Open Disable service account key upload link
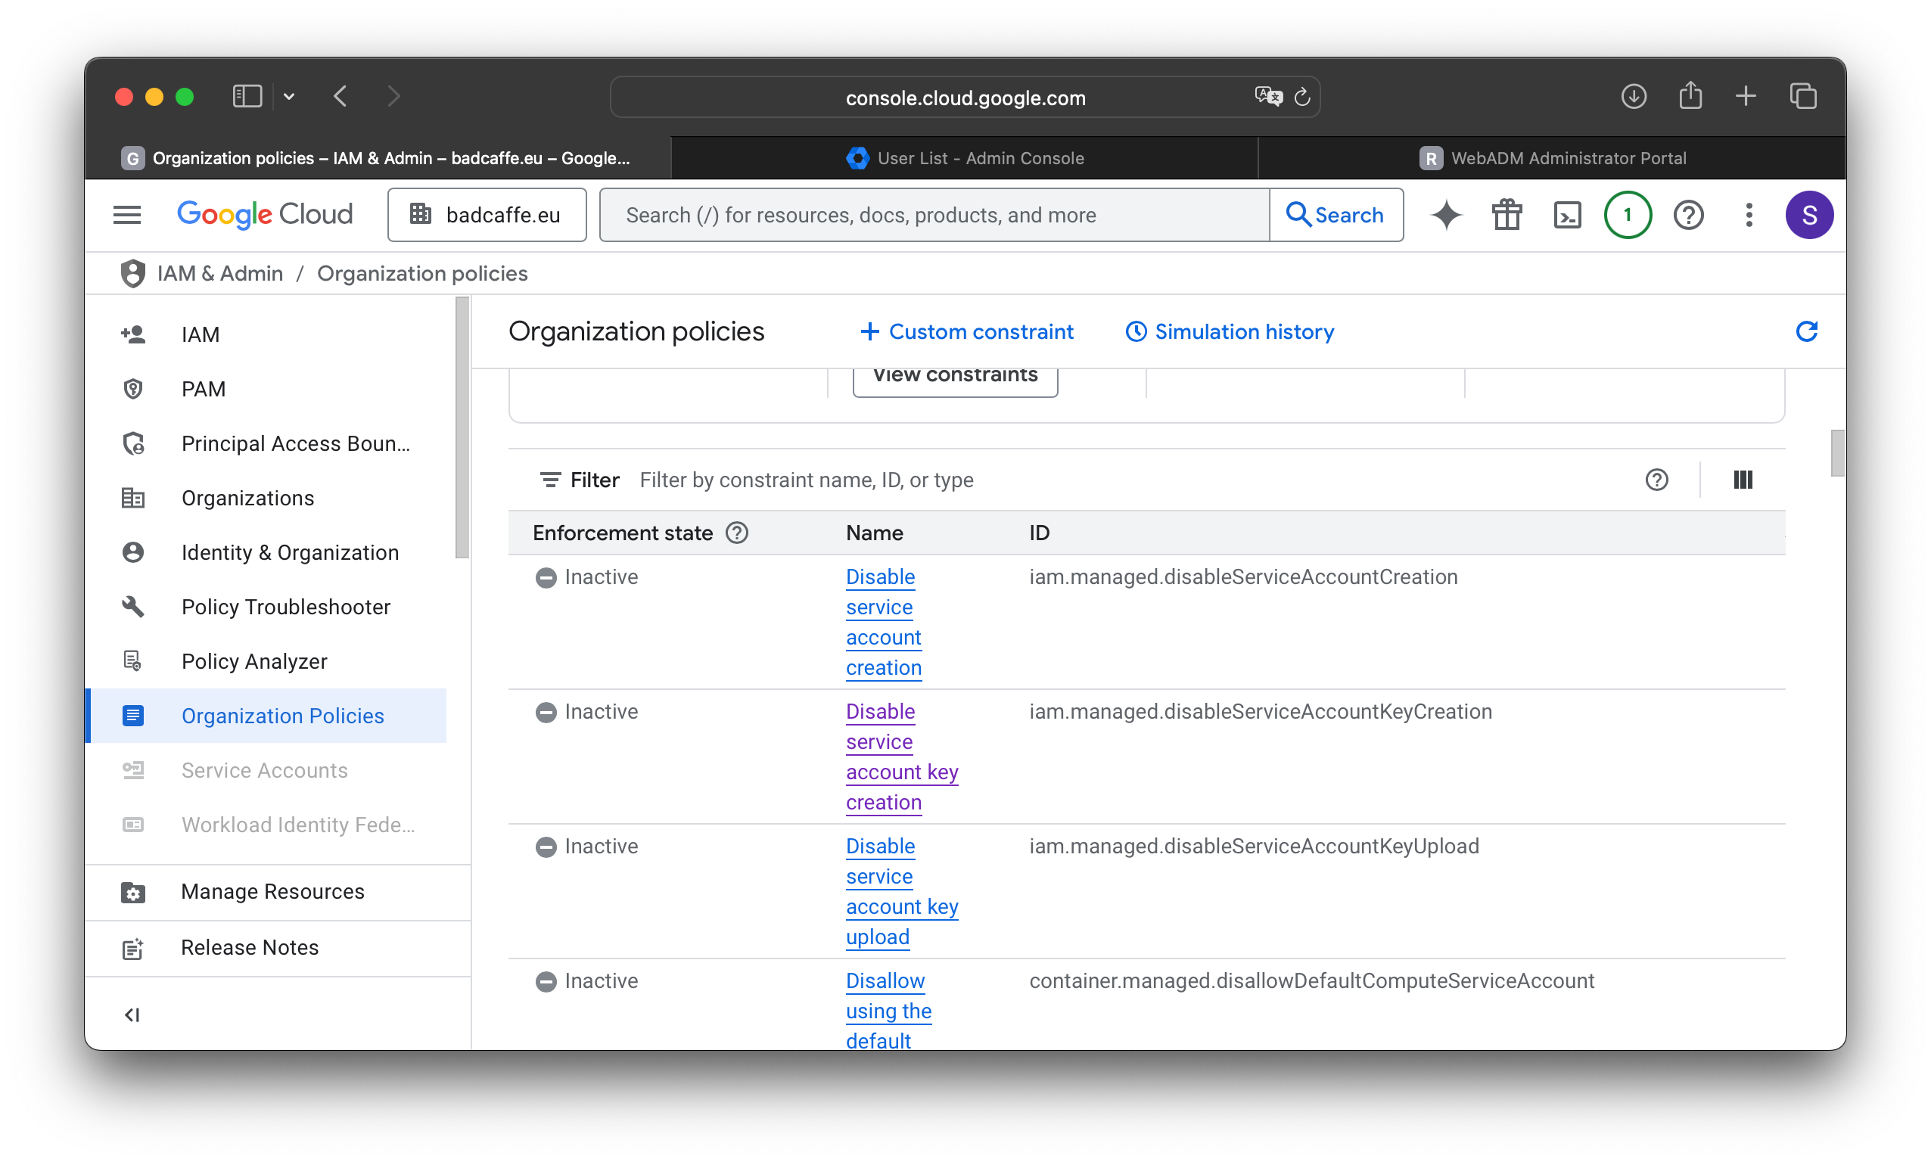 tap(901, 891)
